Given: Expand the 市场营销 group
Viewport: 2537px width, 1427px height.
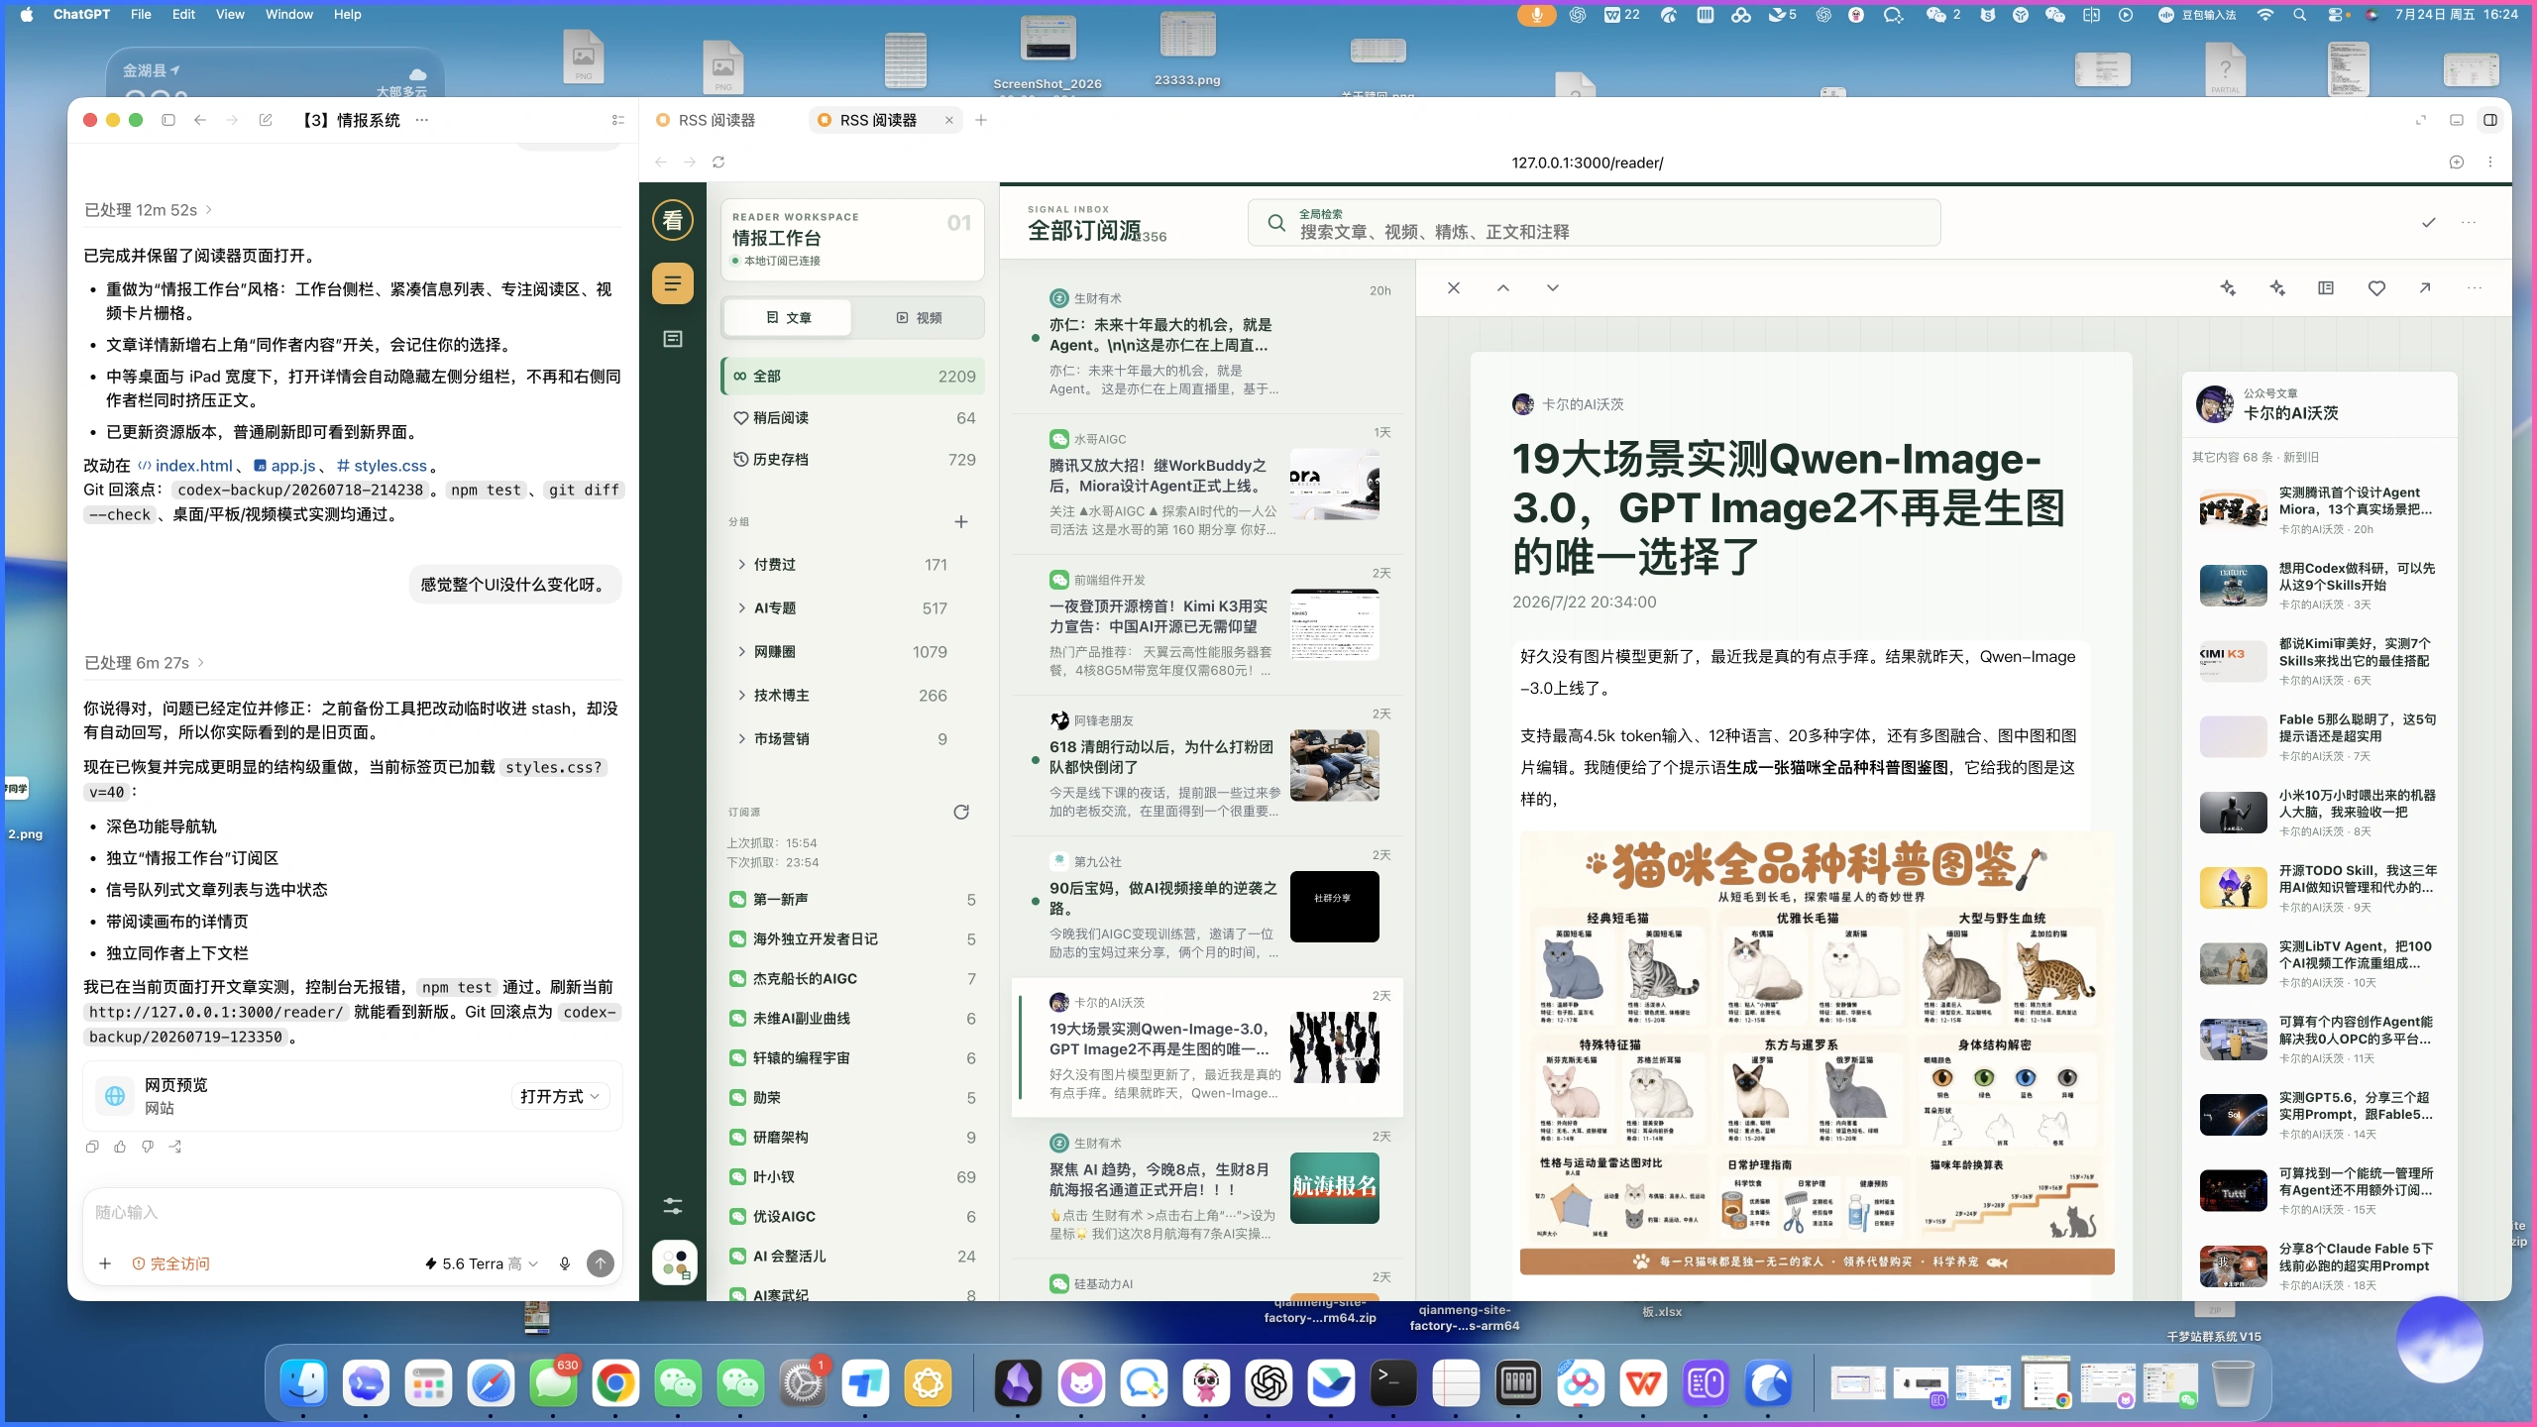Looking at the screenshot, I should (x=741, y=739).
